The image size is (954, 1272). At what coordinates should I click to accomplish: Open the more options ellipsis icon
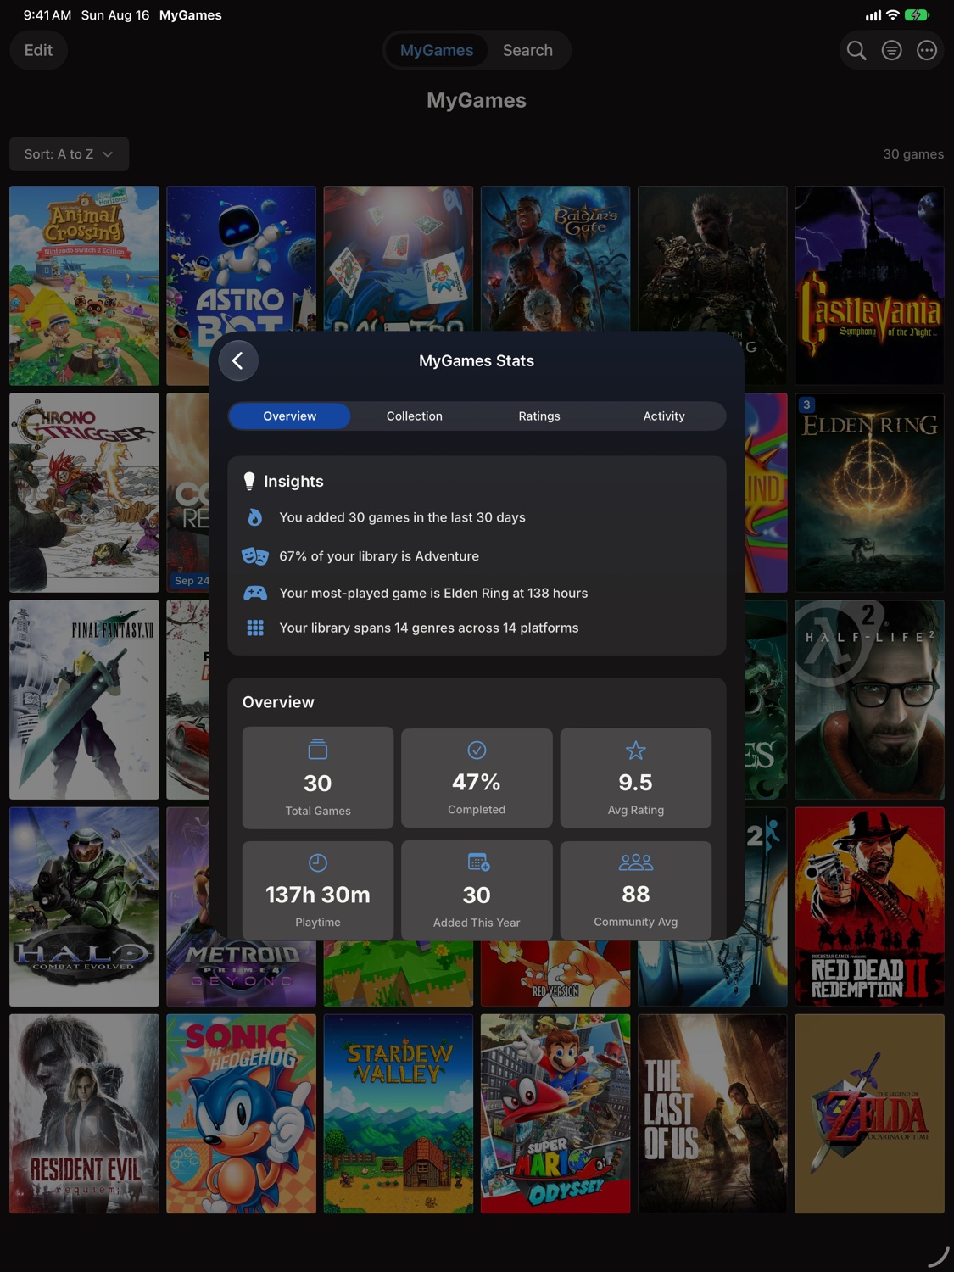tap(927, 51)
